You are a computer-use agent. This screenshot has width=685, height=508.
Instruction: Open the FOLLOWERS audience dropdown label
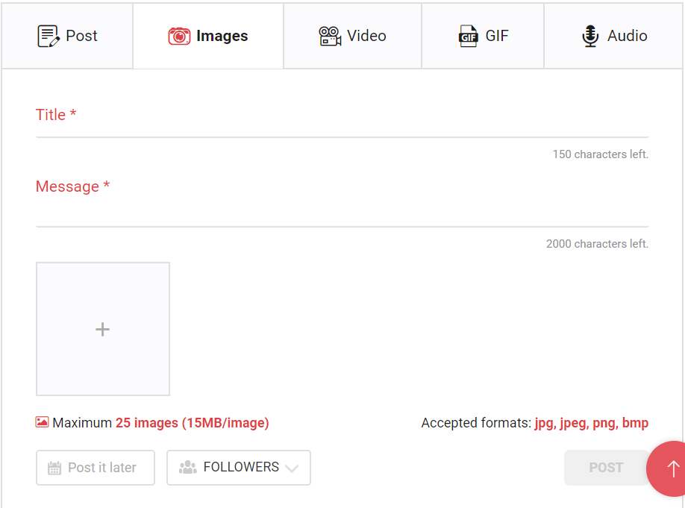pyautogui.click(x=241, y=467)
